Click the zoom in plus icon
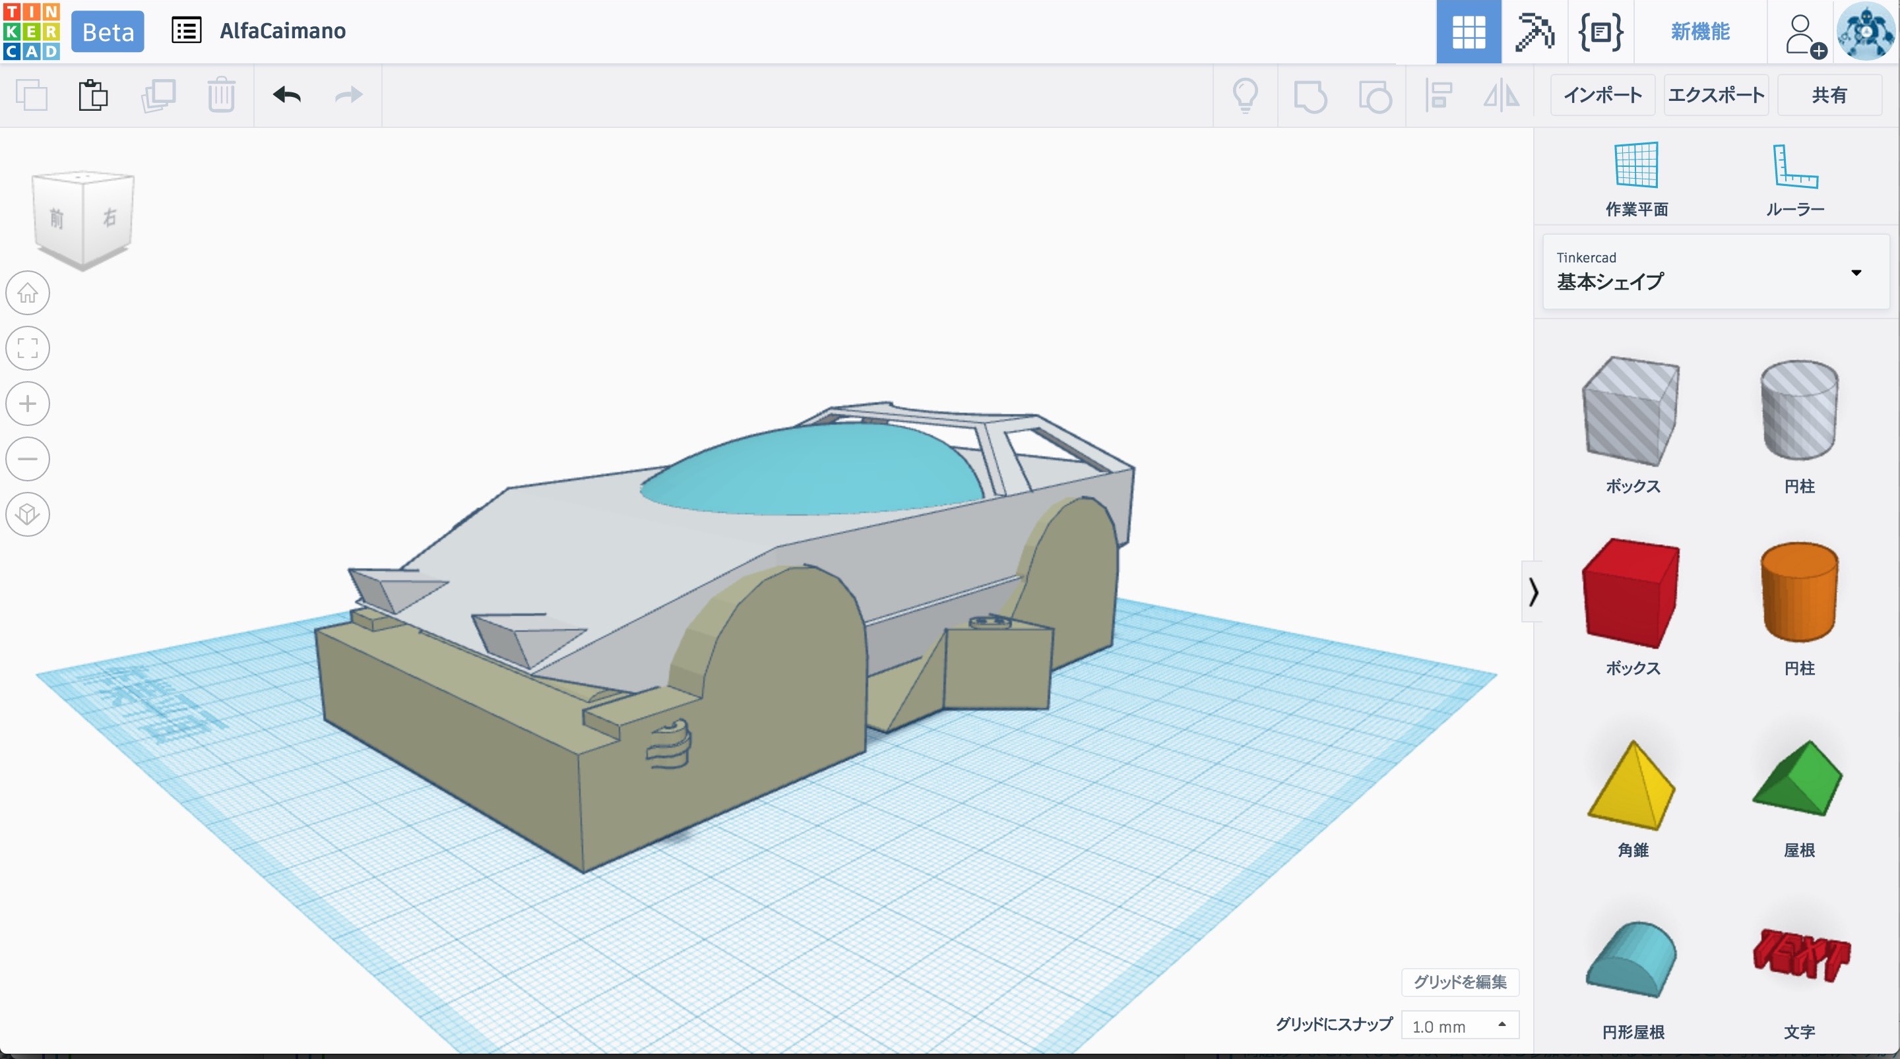 (28, 404)
